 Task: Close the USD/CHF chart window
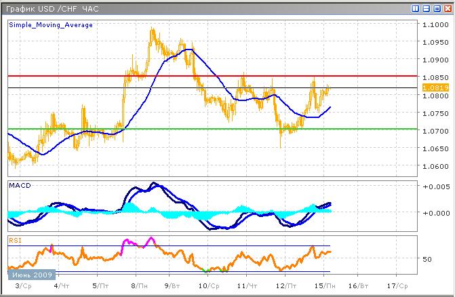pos(446,8)
